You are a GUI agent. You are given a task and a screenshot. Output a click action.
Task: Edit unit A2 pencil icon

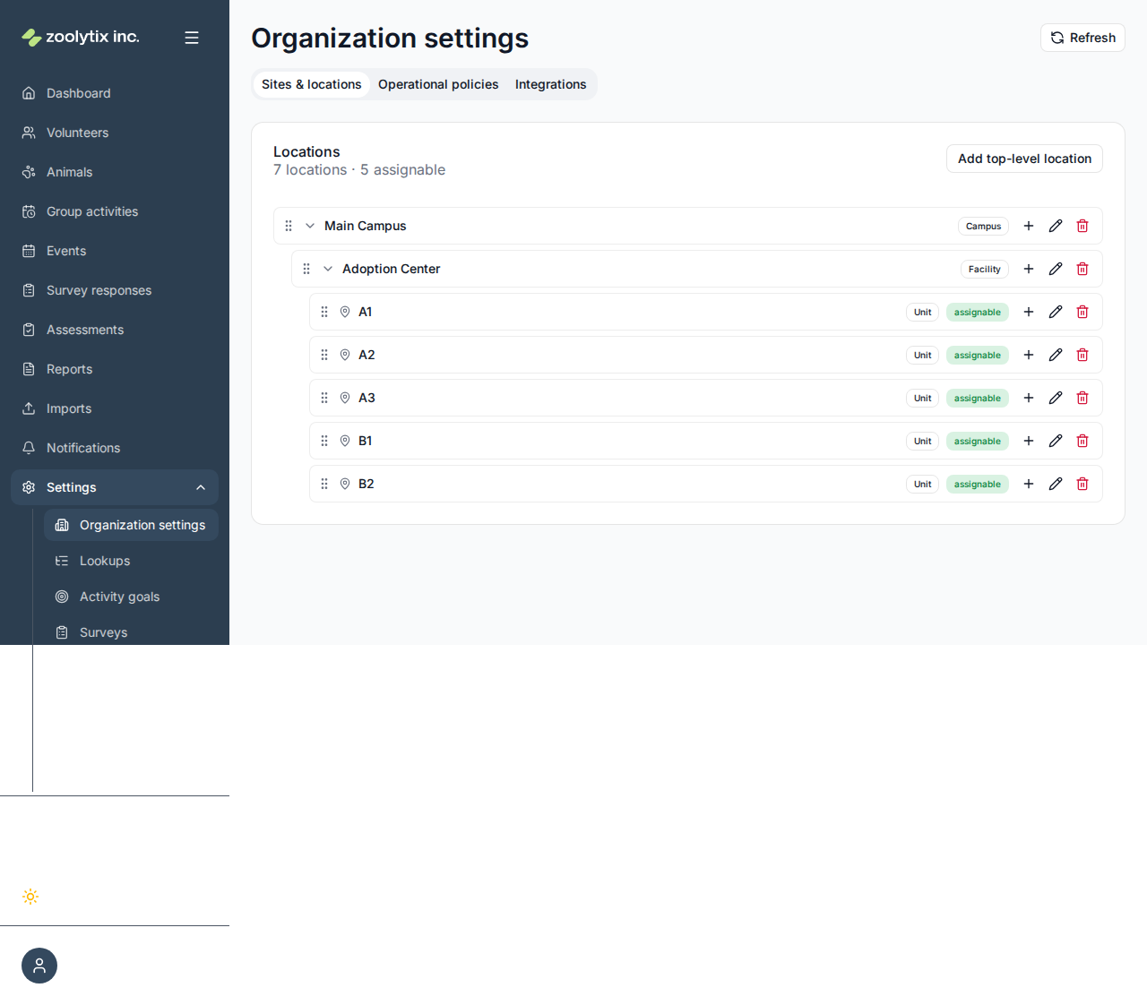tap(1056, 355)
